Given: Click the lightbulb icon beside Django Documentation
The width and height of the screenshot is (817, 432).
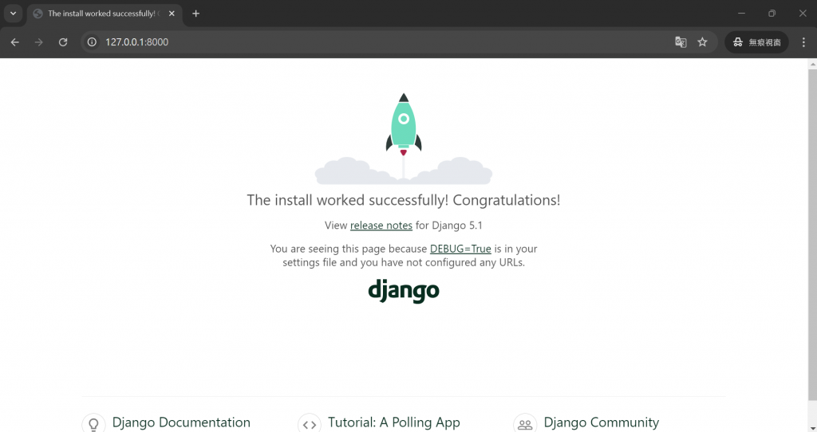Looking at the screenshot, I should pyautogui.click(x=94, y=424).
